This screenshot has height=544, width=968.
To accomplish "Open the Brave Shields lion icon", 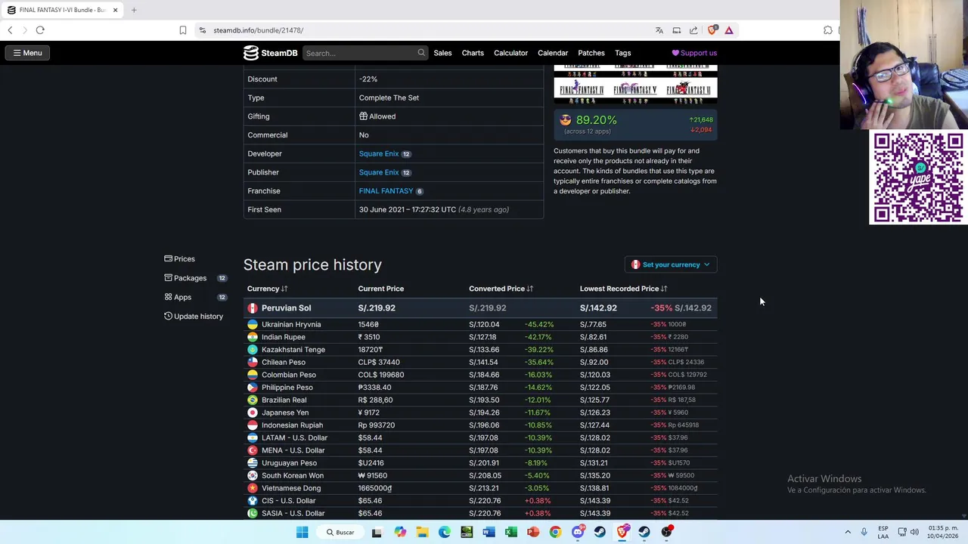I will [712, 30].
